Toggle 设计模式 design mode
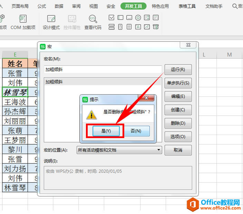Viewport: 243px width, 214px height. click(x=51, y=22)
